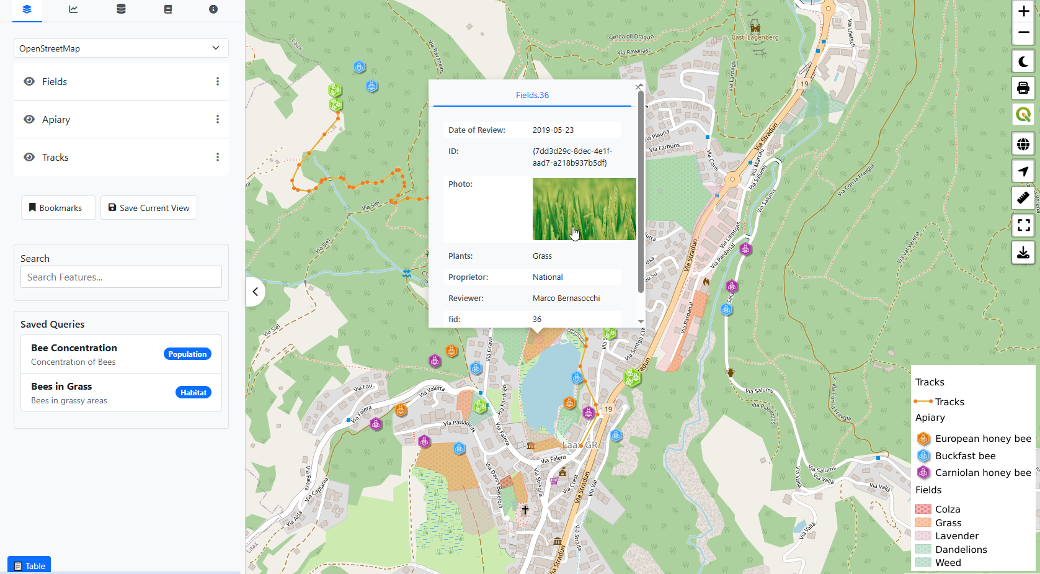Click the Proprietor value National

point(548,277)
